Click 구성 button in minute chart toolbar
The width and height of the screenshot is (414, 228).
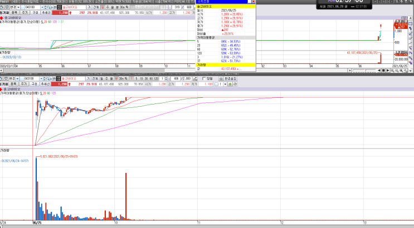coord(34,84)
